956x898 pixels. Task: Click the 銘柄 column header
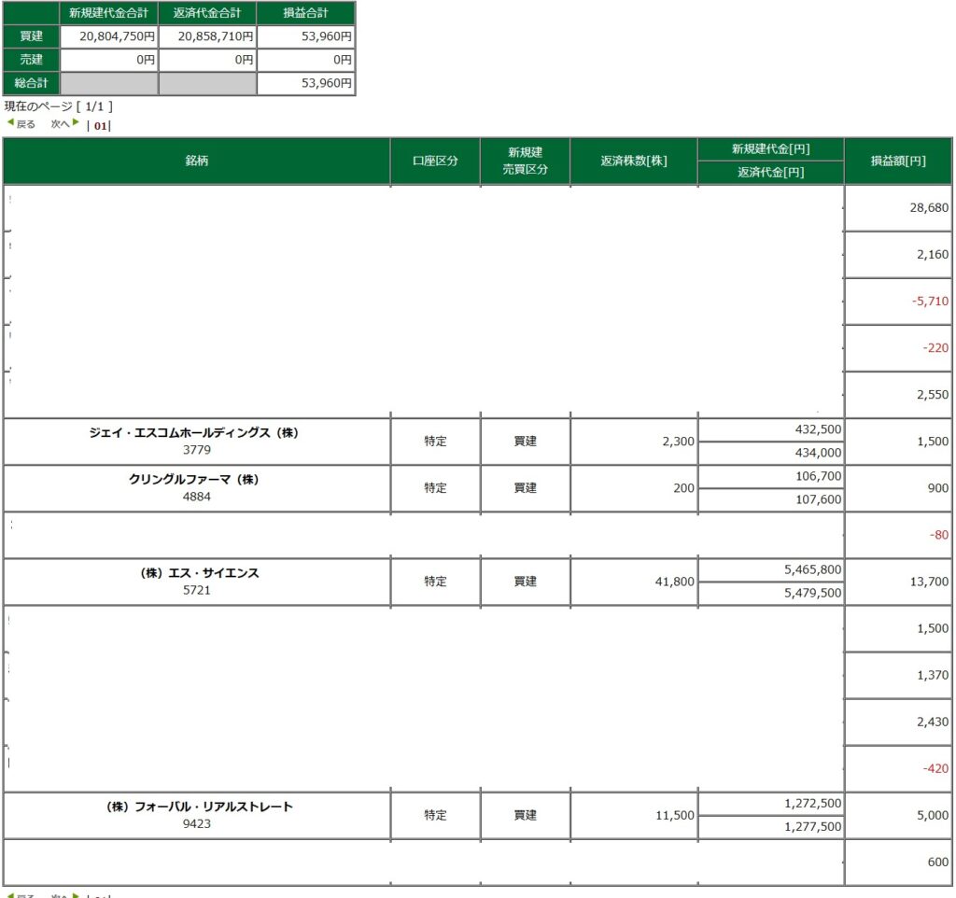pos(196,161)
